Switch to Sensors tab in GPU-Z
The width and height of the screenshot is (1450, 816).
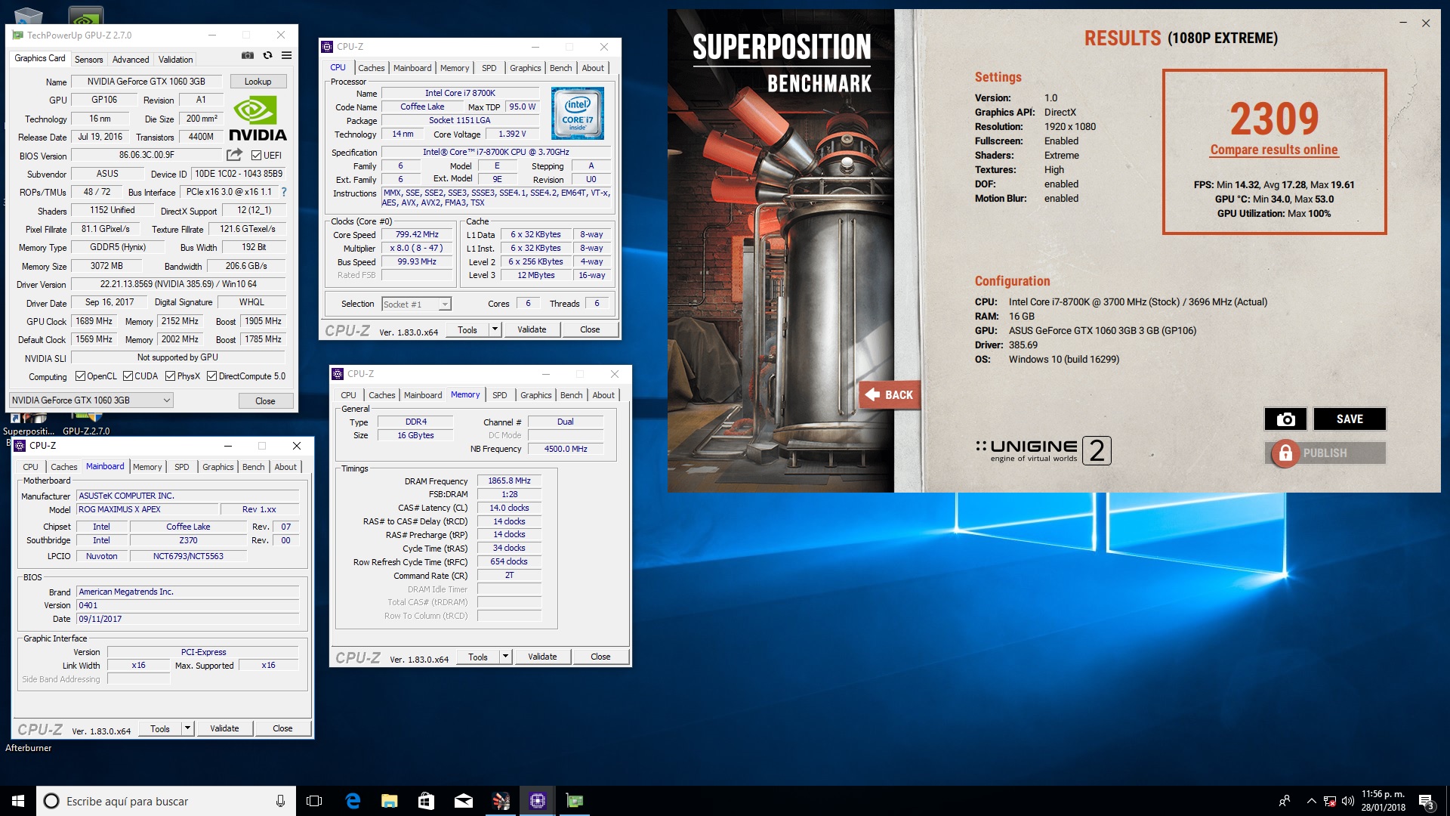pos(88,59)
